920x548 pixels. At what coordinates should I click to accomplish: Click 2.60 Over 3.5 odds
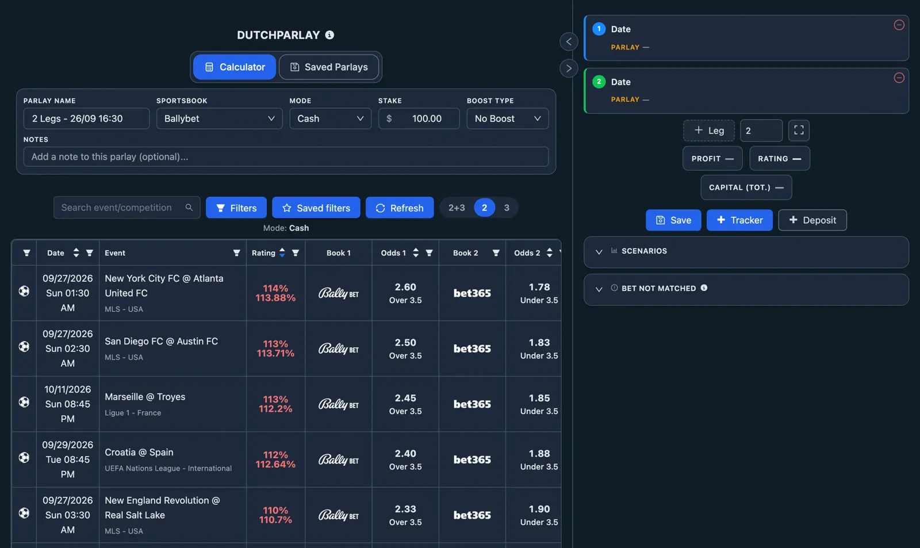(405, 293)
